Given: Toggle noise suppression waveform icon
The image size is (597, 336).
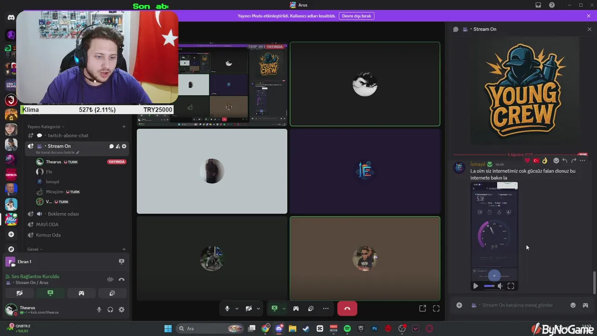Looking at the screenshot, I should [x=110, y=280].
